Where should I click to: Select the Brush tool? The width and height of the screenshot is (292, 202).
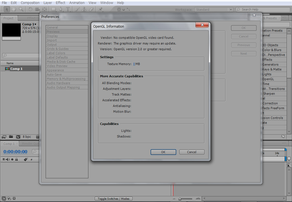tap(77, 9)
